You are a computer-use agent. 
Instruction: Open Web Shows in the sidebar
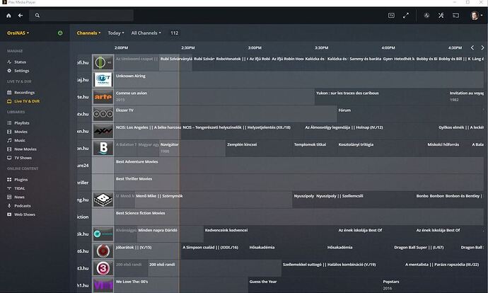tap(25, 214)
